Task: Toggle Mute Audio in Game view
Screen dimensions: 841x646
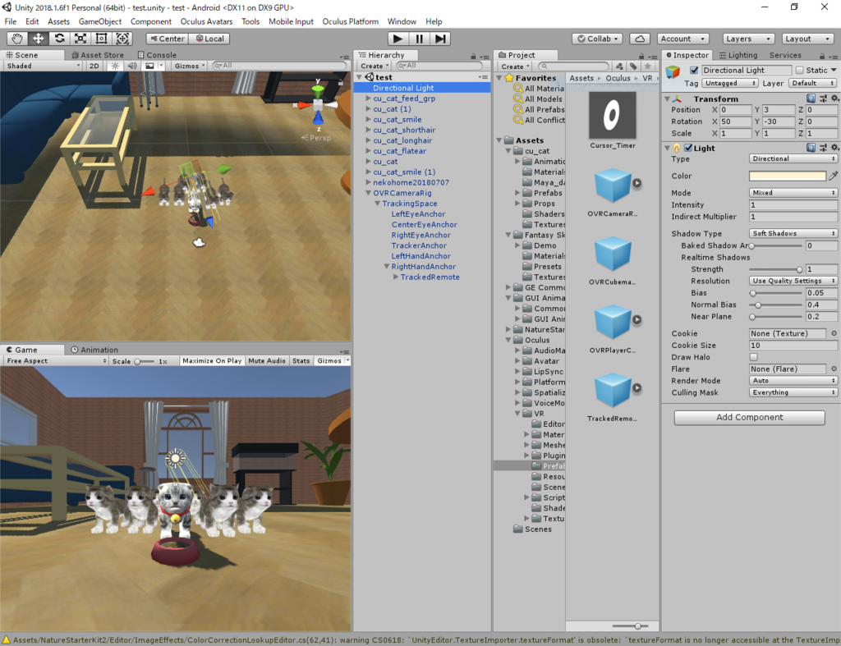Action: [267, 361]
